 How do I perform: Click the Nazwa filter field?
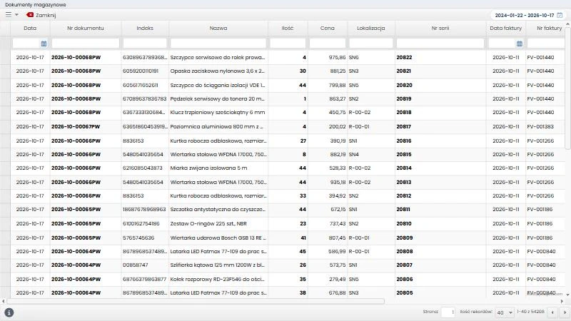[218, 44]
